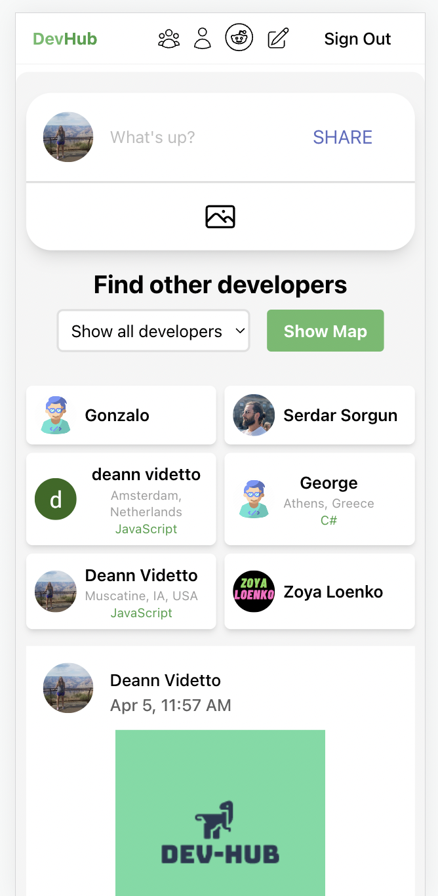Click Gonzalo's cartoon avatar

(x=56, y=415)
